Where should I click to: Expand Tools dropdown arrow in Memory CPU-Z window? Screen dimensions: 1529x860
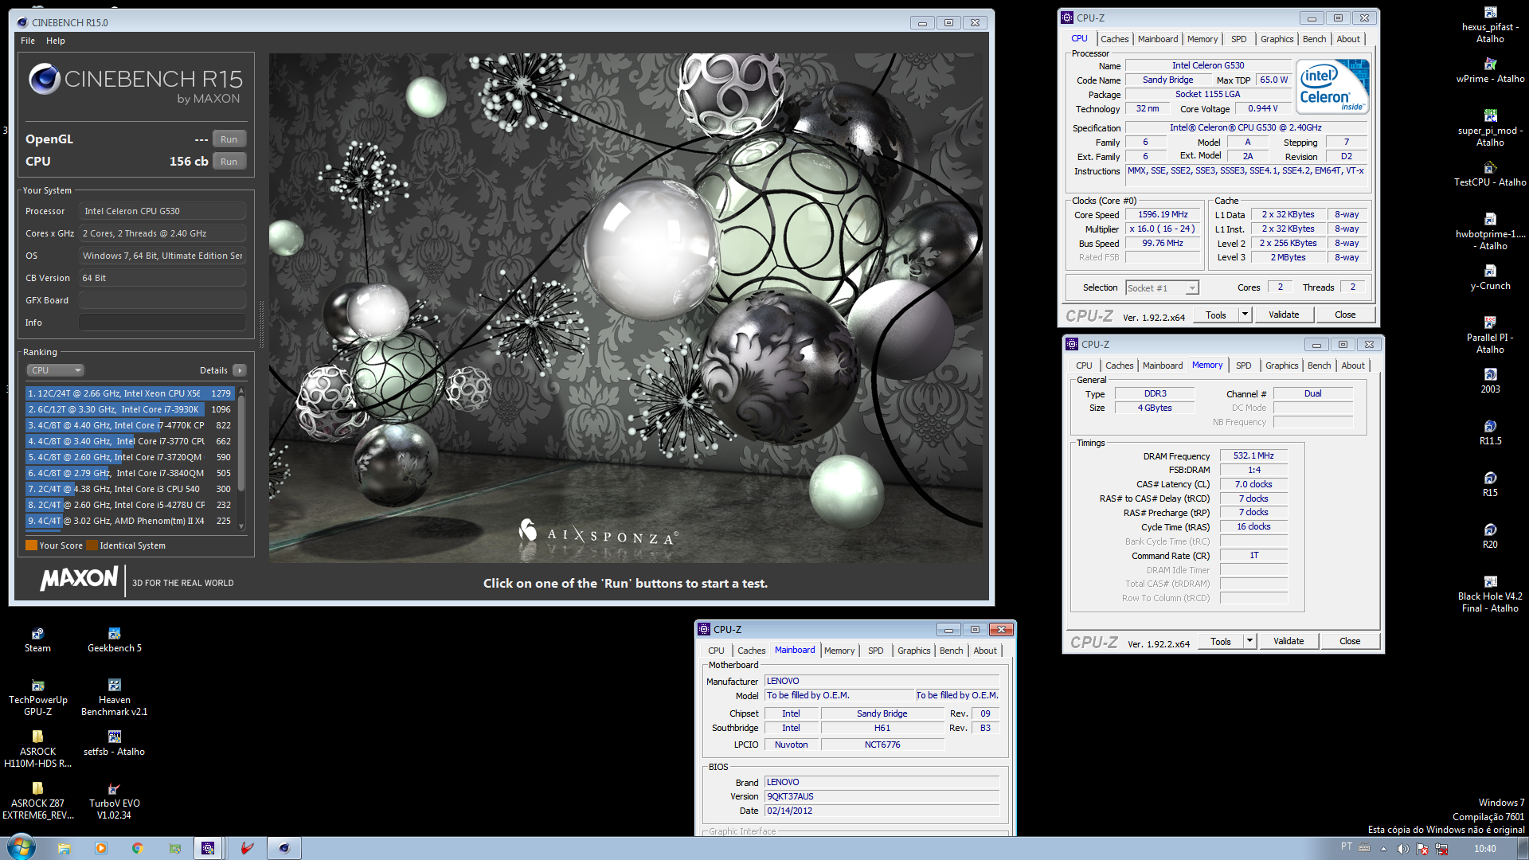click(x=1249, y=642)
